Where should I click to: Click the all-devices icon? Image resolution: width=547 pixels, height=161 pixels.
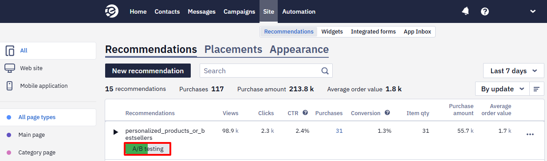(x=10, y=51)
